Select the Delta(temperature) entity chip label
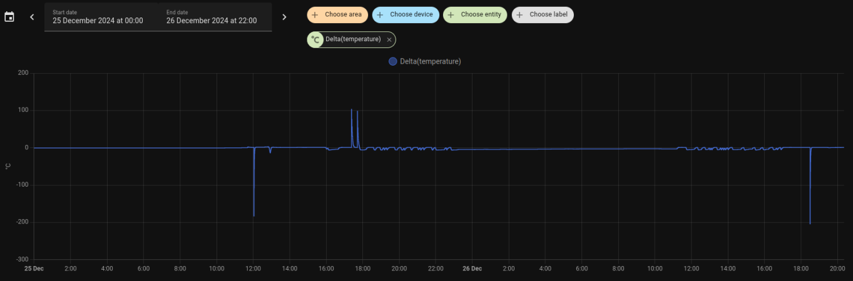 point(353,39)
